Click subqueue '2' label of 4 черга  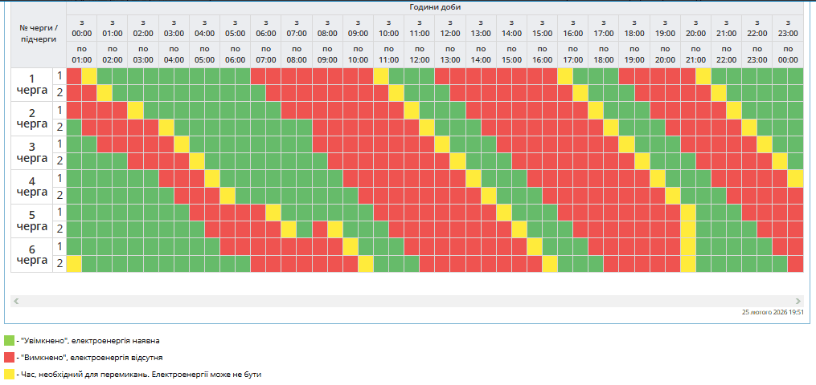59,195
